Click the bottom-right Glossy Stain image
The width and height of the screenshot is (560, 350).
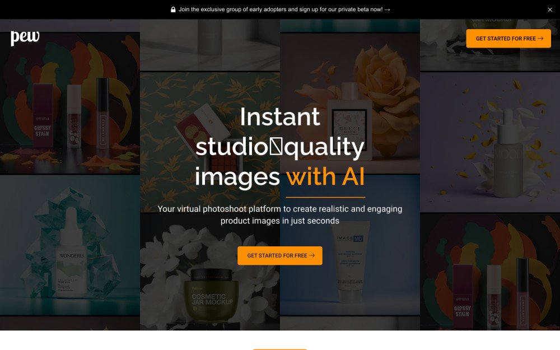coord(490,272)
